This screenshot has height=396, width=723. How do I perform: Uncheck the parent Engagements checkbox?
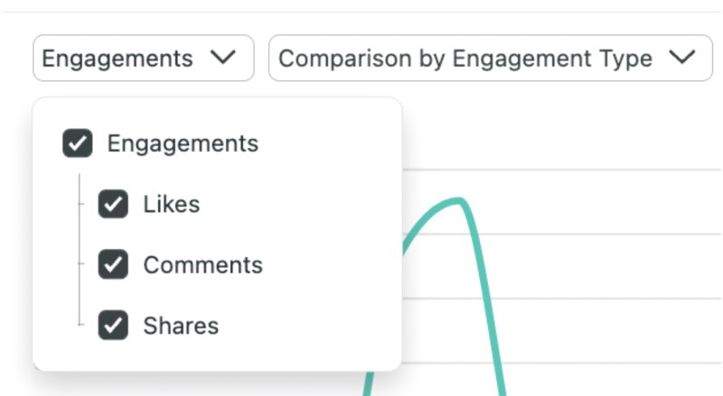(x=78, y=143)
